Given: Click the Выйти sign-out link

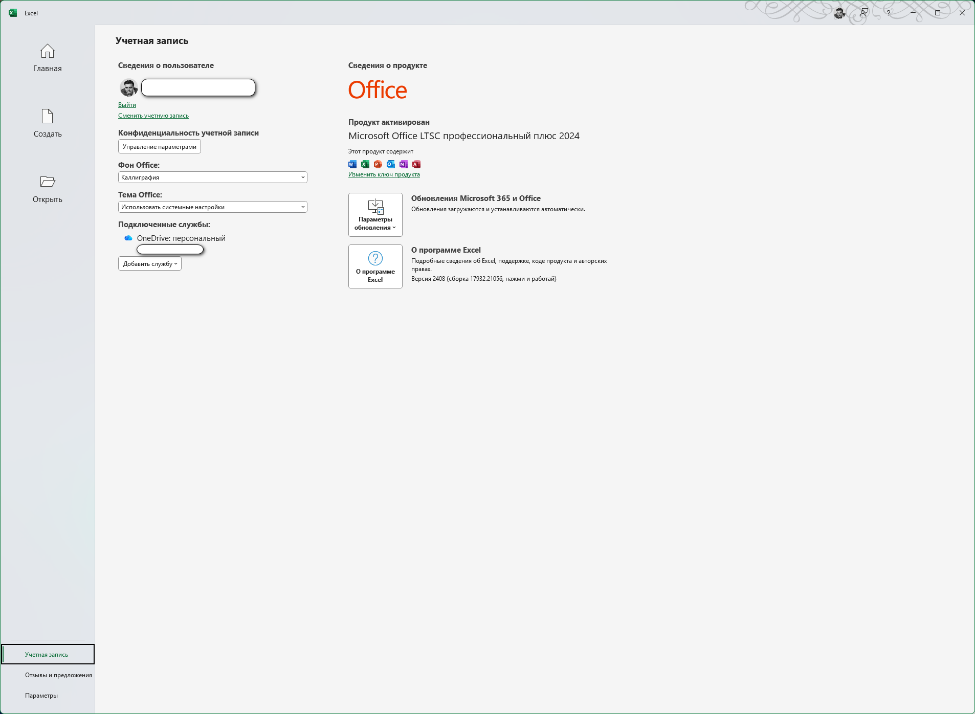Looking at the screenshot, I should click(x=127, y=105).
